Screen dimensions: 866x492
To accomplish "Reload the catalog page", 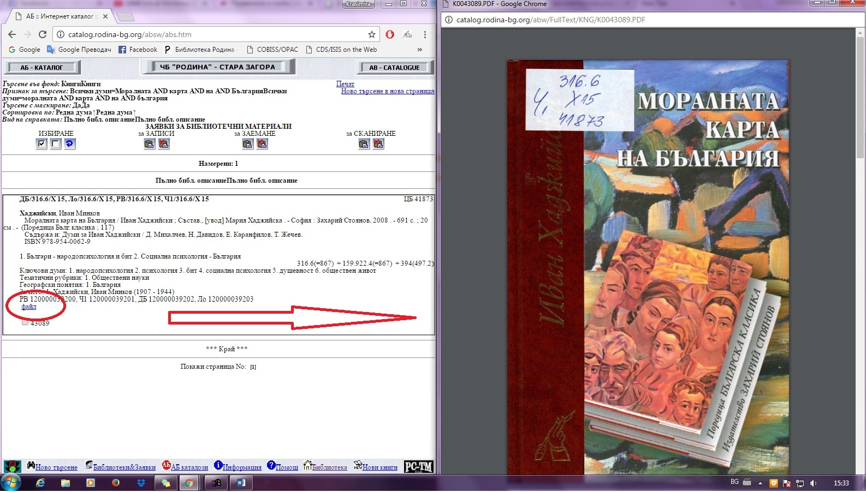I will [43, 34].
